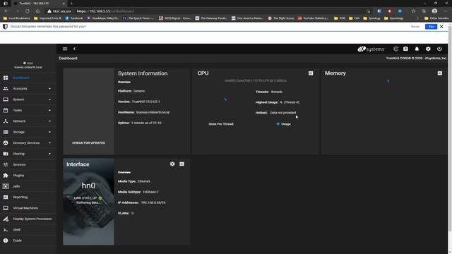The width and height of the screenshot is (452, 254).
Task: Open the Other favorites bookmark folder
Action: coord(436,18)
